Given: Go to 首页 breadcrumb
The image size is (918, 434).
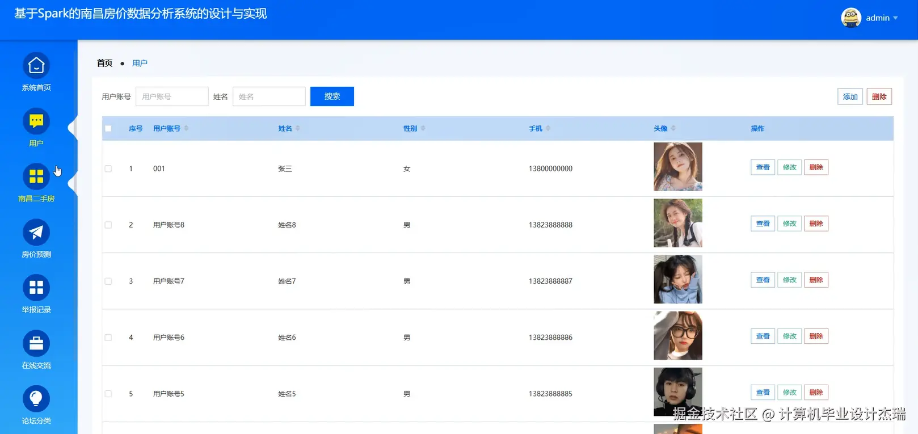Looking at the screenshot, I should pos(105,63).
